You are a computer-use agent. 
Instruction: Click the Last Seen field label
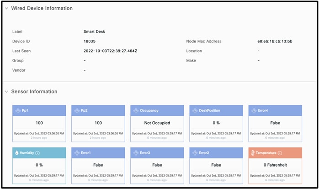point(21,51)
